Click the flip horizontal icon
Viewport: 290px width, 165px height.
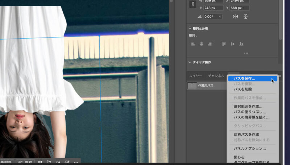point(235,17)
